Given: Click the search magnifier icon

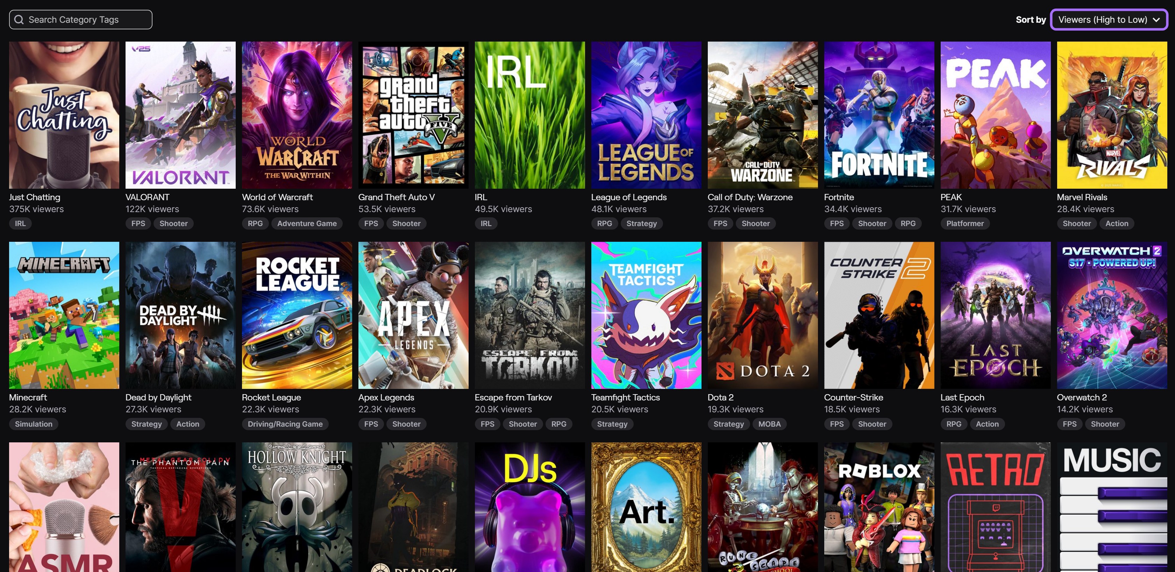Looking at the screenshot, I should [x=19, y=20].
